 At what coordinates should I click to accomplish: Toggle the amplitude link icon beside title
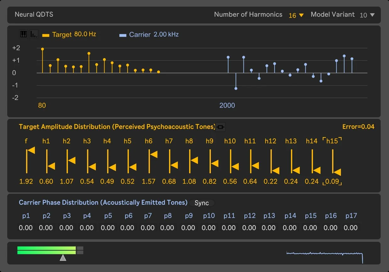[x=221, y=127]
